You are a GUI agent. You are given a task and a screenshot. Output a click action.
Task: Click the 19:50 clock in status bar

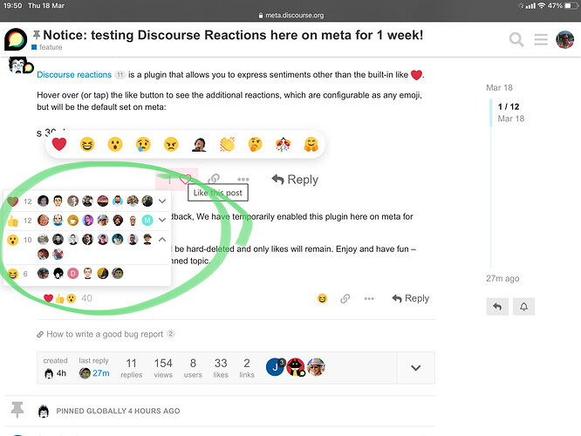click(12, 5)
